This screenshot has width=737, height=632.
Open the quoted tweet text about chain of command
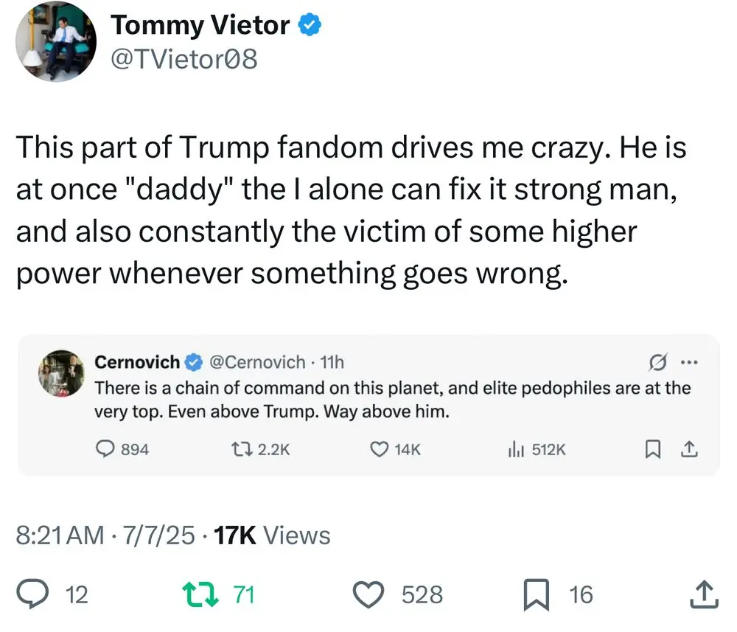click(392, 399)
